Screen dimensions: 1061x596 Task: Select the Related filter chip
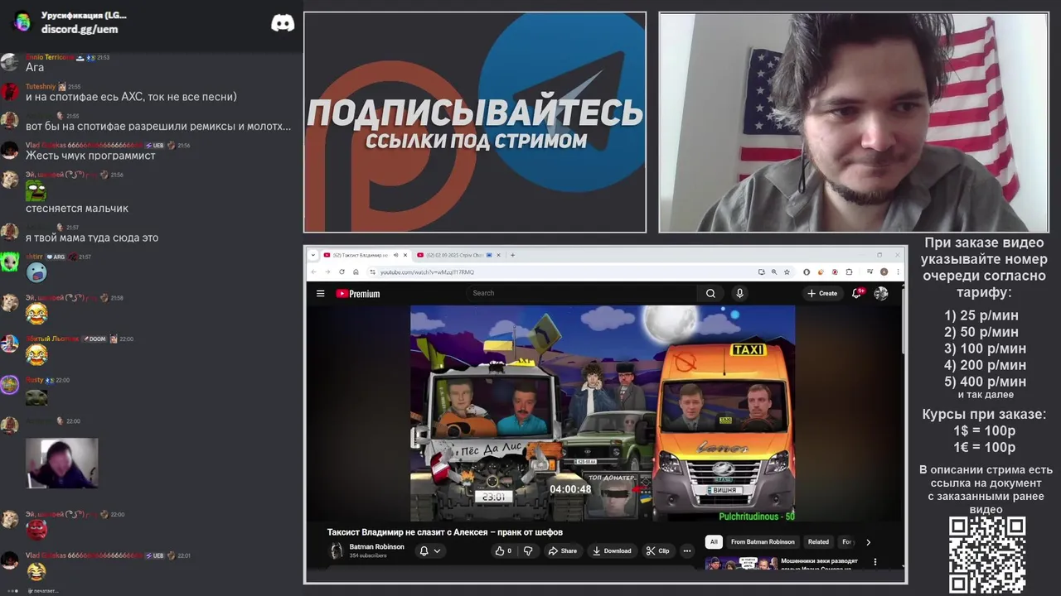[x=818, y=542]
